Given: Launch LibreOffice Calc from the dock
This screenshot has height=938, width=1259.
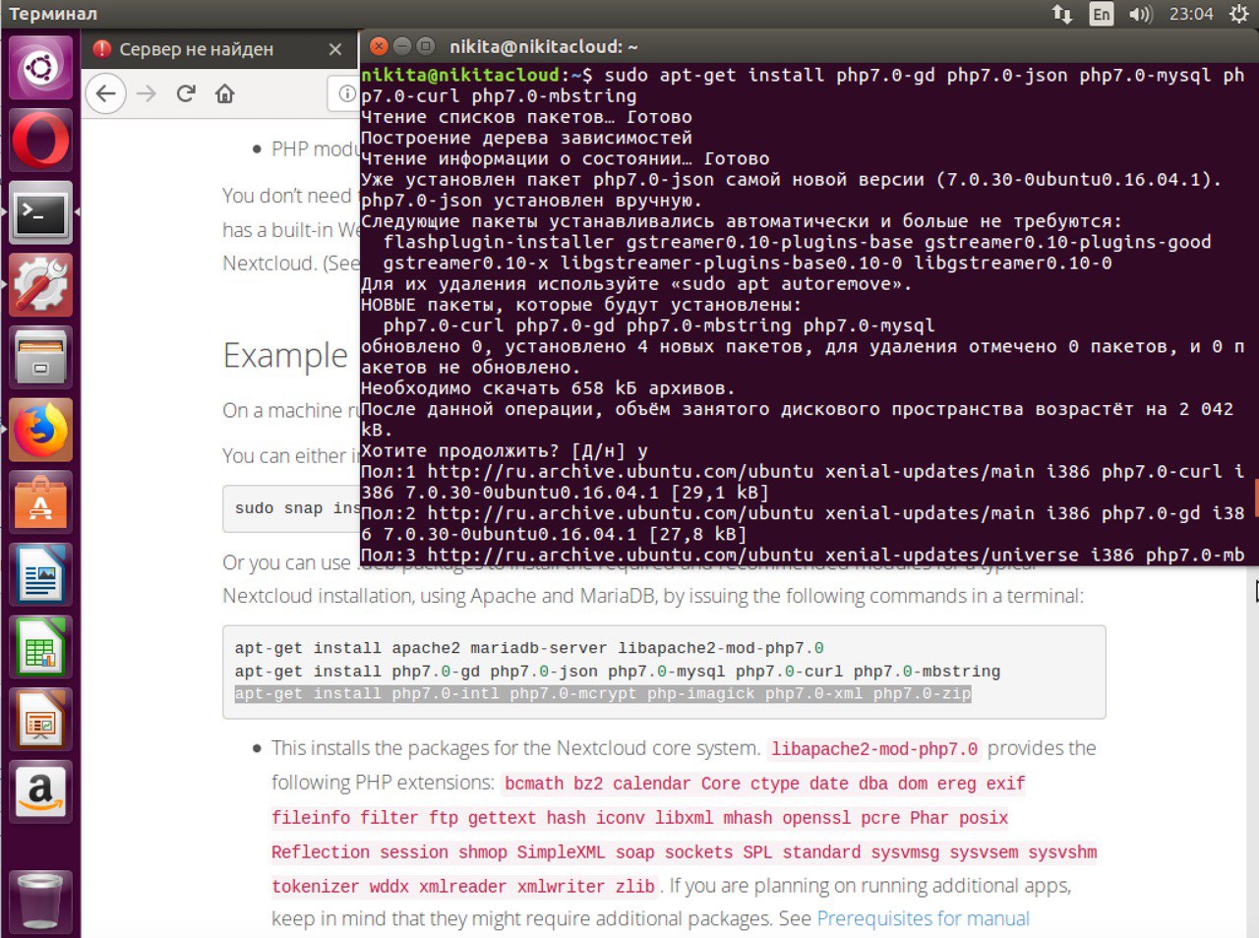Looking at the screenshot, I should click(40, 649).
